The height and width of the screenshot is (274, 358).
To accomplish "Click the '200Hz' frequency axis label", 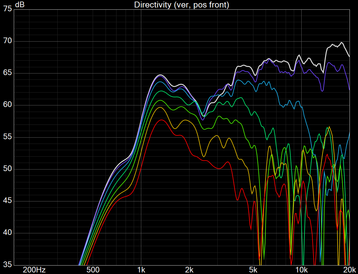I will [34, 270].
